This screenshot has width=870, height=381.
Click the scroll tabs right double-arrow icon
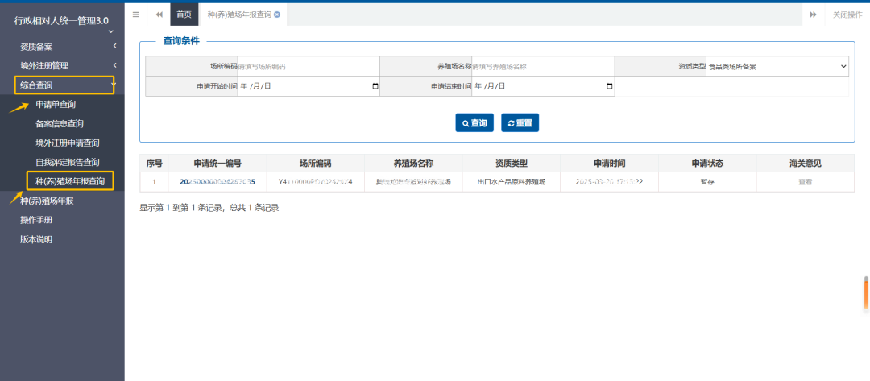[x=813, y=14]
